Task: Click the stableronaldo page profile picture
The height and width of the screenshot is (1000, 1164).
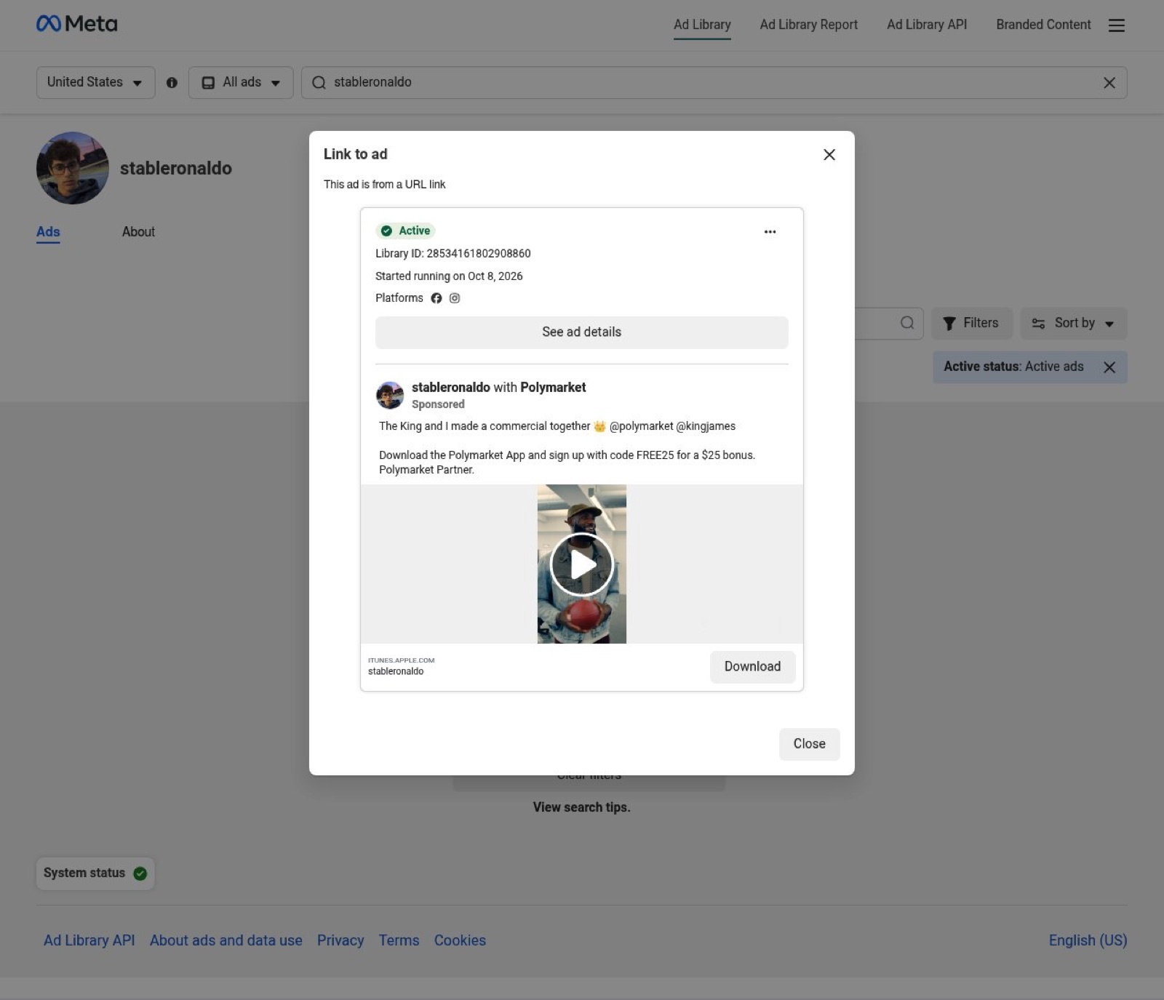Action: click(x=73, y=168)
